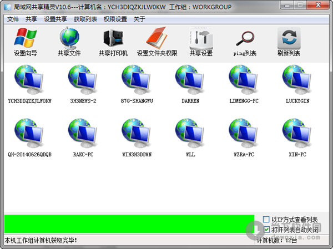Open the 设置共享 menu
The height and width of the screenshot is (249, 333).
pyautogui.click(x=56, y=19)
